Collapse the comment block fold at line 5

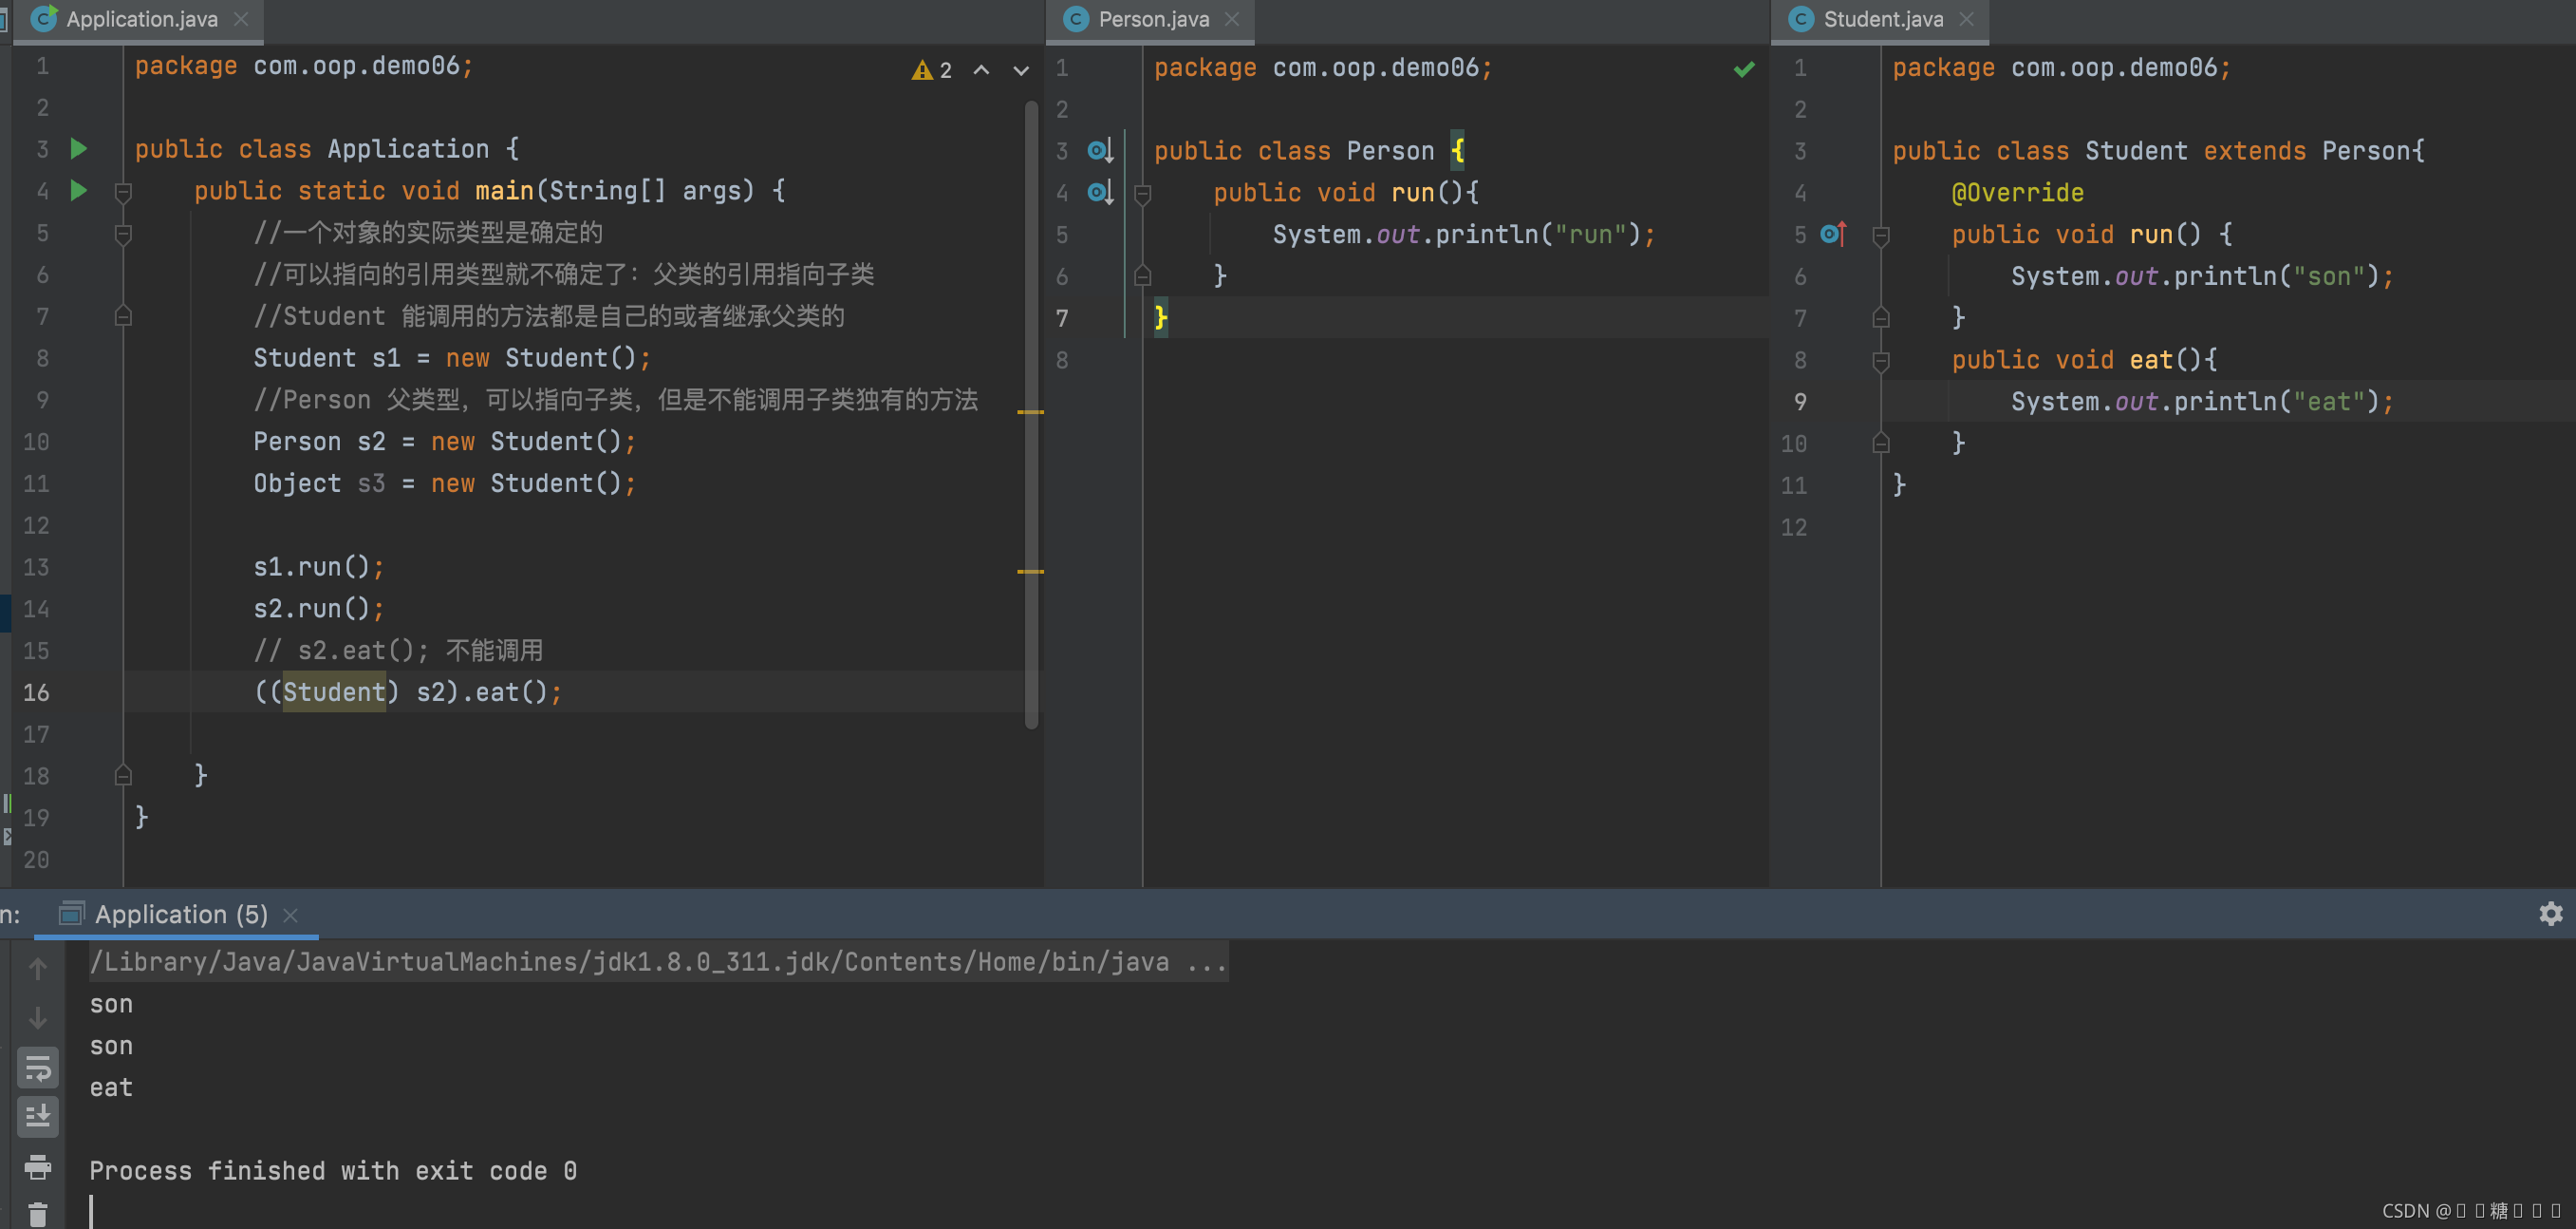(123, 234)
